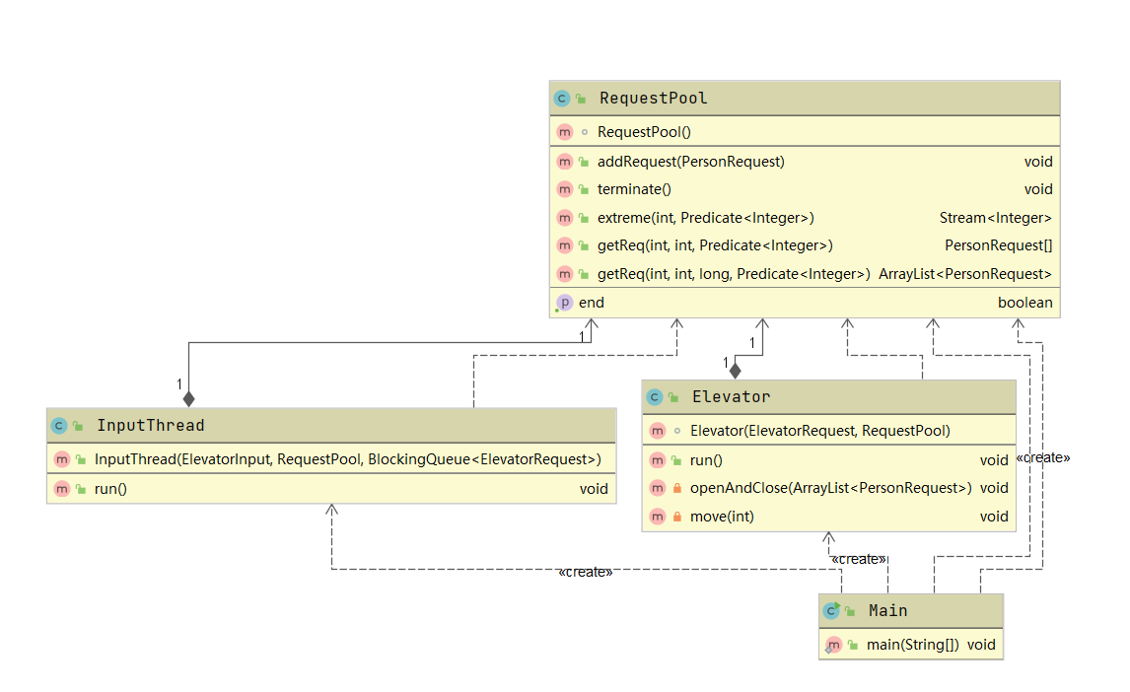1130x692 pixels.
Task: Click the runnable class icon beside Main
Action: click(831, 610)
